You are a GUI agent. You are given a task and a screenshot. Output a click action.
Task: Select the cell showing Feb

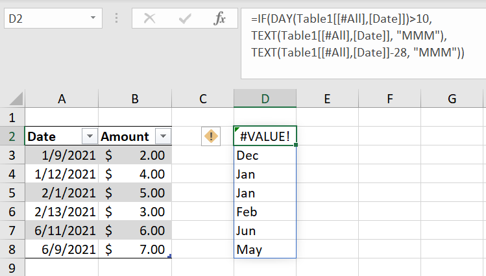pyautogui.click(x=265, y=212)
